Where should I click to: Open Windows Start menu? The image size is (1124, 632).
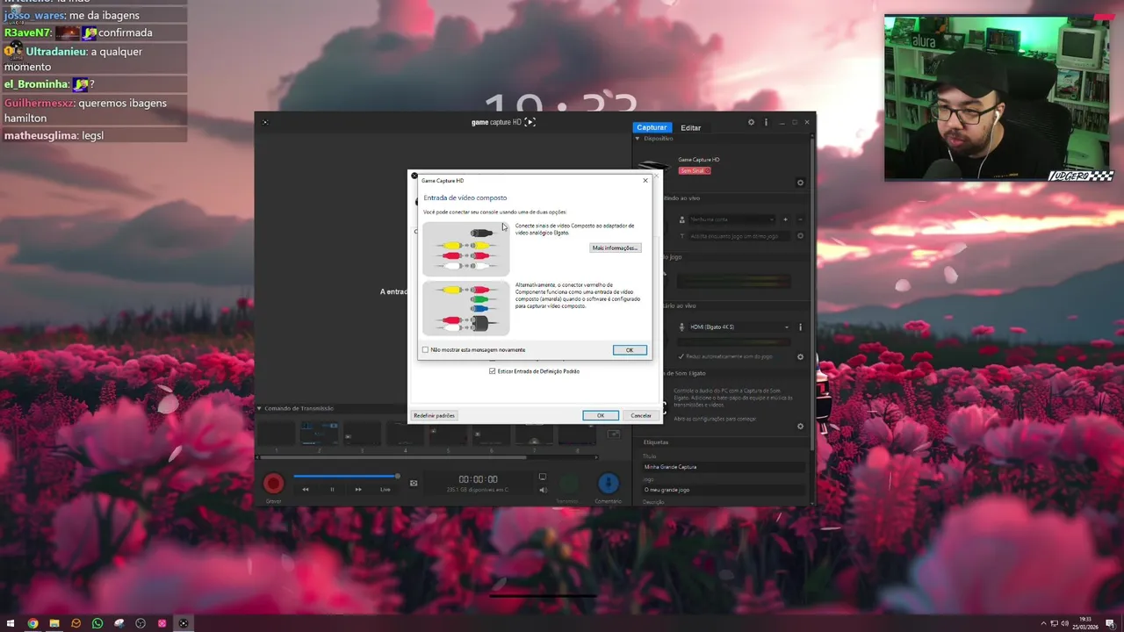[x=11, y=623]
